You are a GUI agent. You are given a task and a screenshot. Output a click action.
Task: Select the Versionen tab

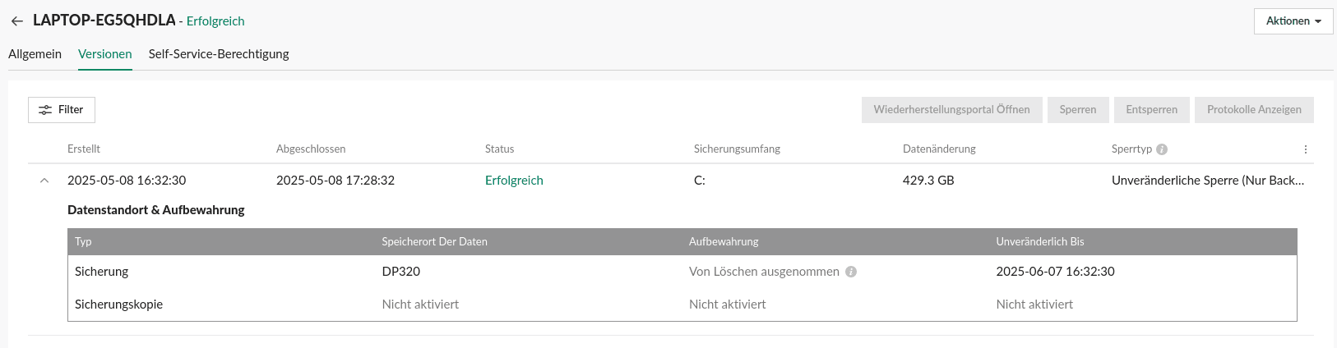tap(105, 54)
